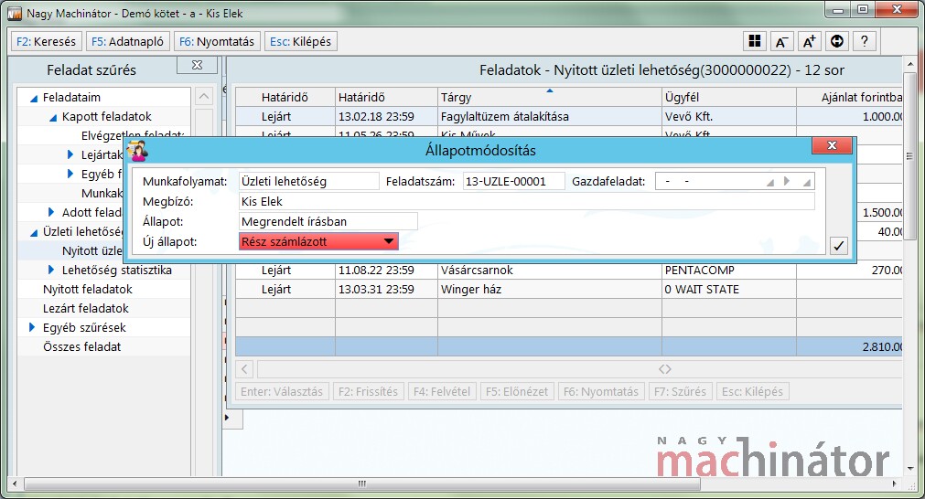
Task: Expand the Lehetőség statisztika node
Action: pyautogui.click(x=50, y=270)
